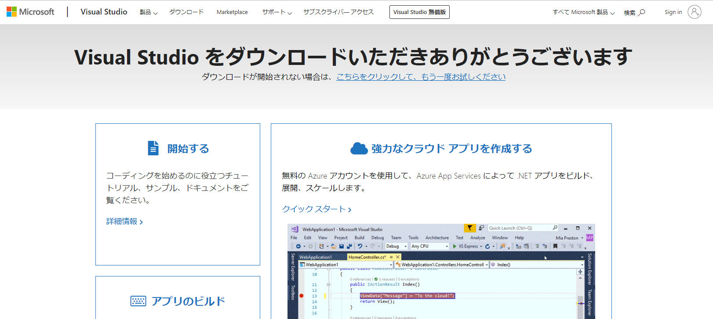Screen dimensions: 713x319
Task: Open the Debug configuration dropdown
Action: [397, 246]
